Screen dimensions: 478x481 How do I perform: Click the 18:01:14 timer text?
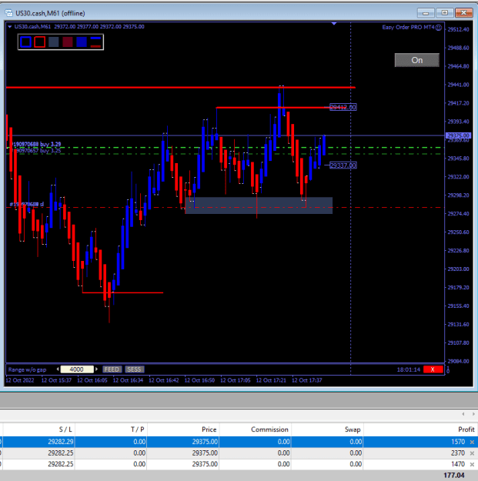[409, 369]
